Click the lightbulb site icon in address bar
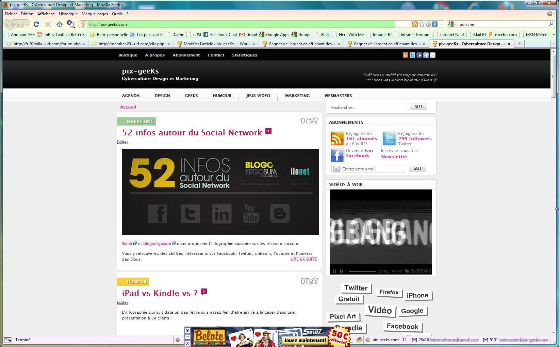The height and width of the screenshot is (347, 559). pyautogui.click(x=83, y=24)
